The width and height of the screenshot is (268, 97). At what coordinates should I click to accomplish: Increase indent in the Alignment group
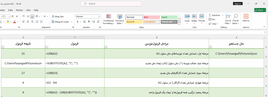tap(41, 22)
